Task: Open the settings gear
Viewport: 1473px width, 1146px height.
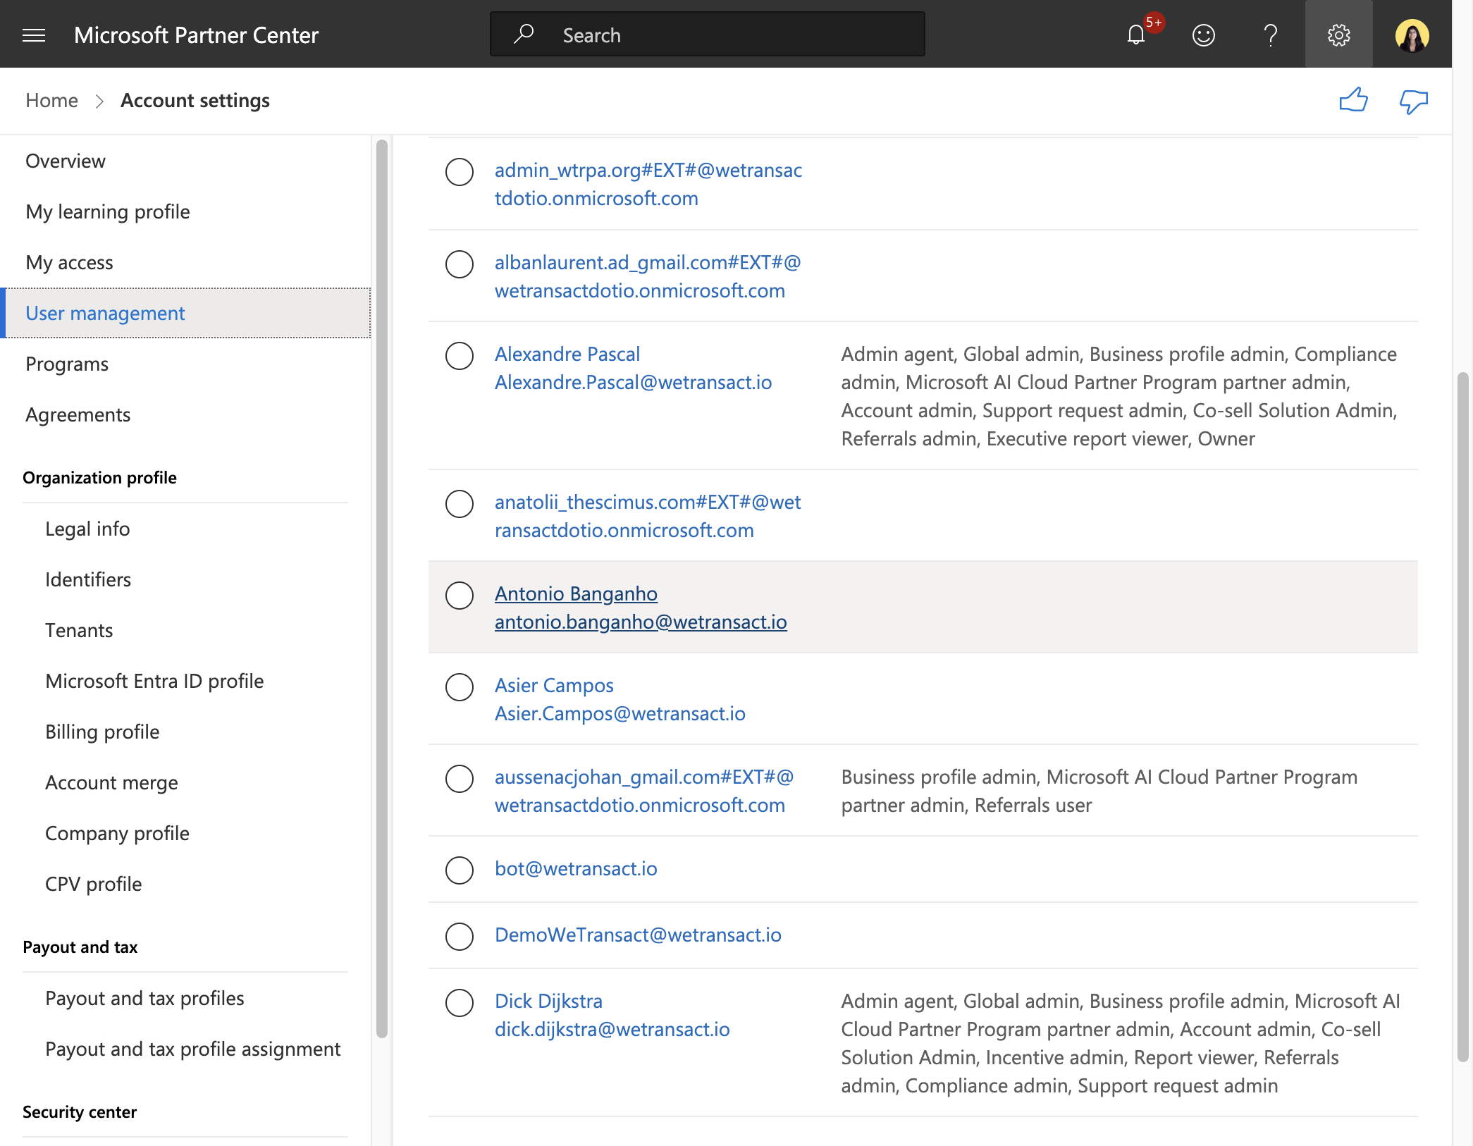Action: [1338, 35]
